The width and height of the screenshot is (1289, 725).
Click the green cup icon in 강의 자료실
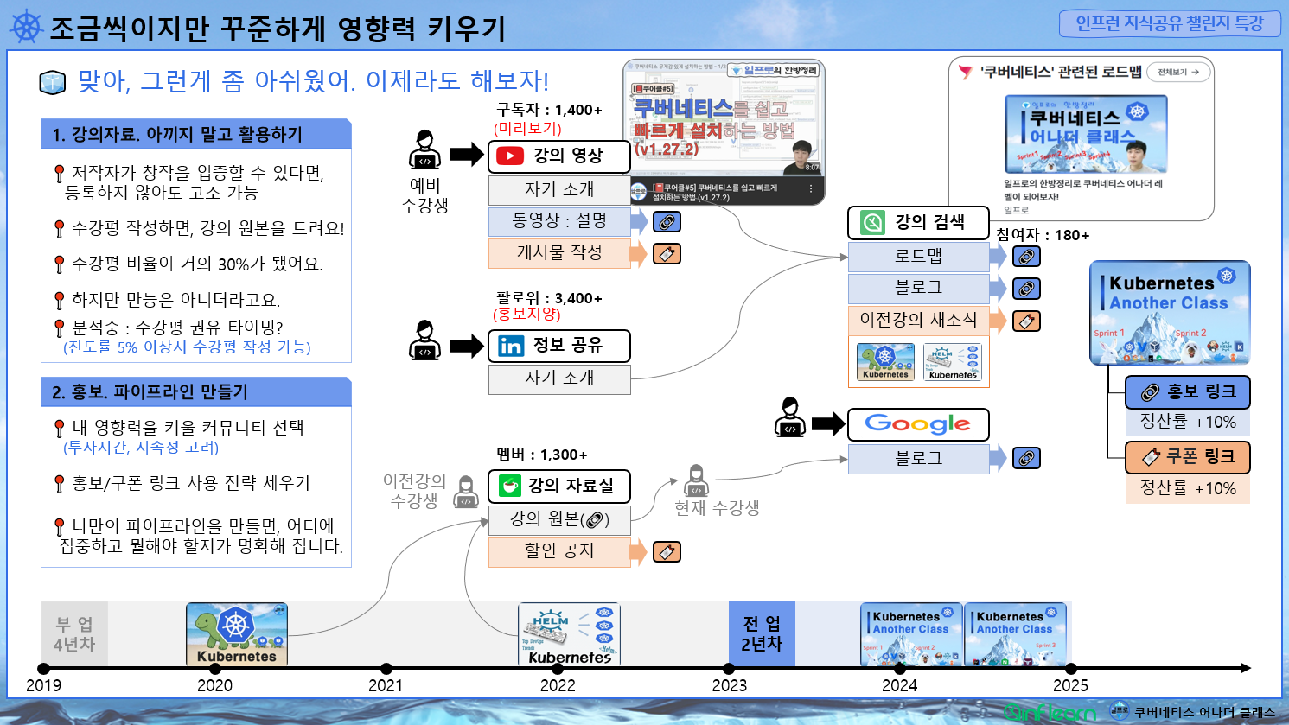(x=510, y=486)
